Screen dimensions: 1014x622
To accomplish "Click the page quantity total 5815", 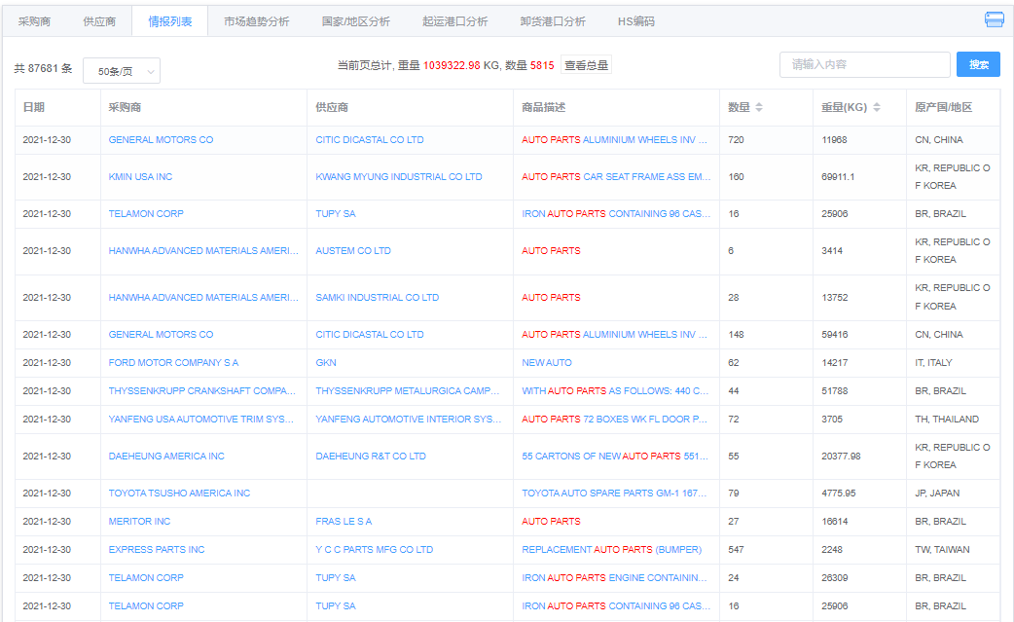I will pyautogui.click(x=542, y=65).
